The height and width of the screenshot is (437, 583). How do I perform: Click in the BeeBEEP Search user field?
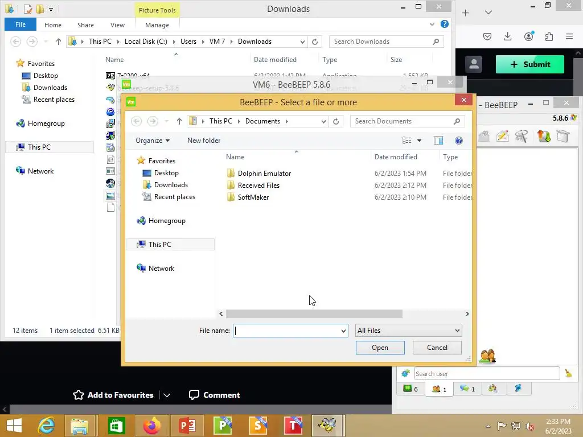(487, 373)
